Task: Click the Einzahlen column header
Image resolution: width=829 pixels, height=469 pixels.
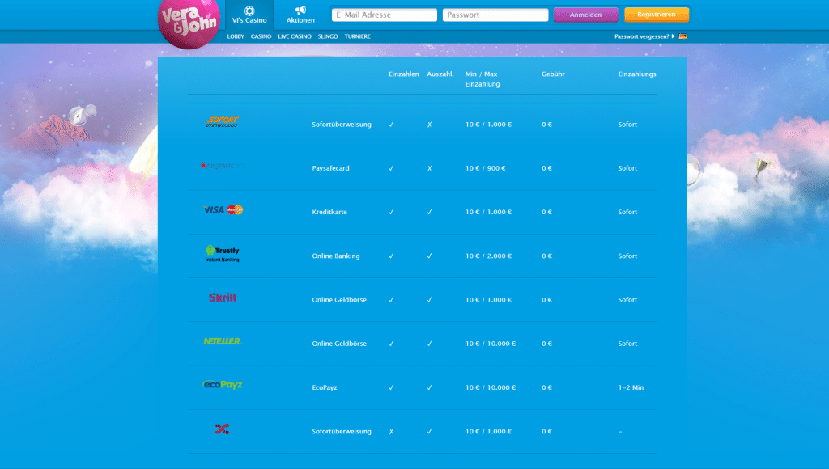Action: point(404,74)
